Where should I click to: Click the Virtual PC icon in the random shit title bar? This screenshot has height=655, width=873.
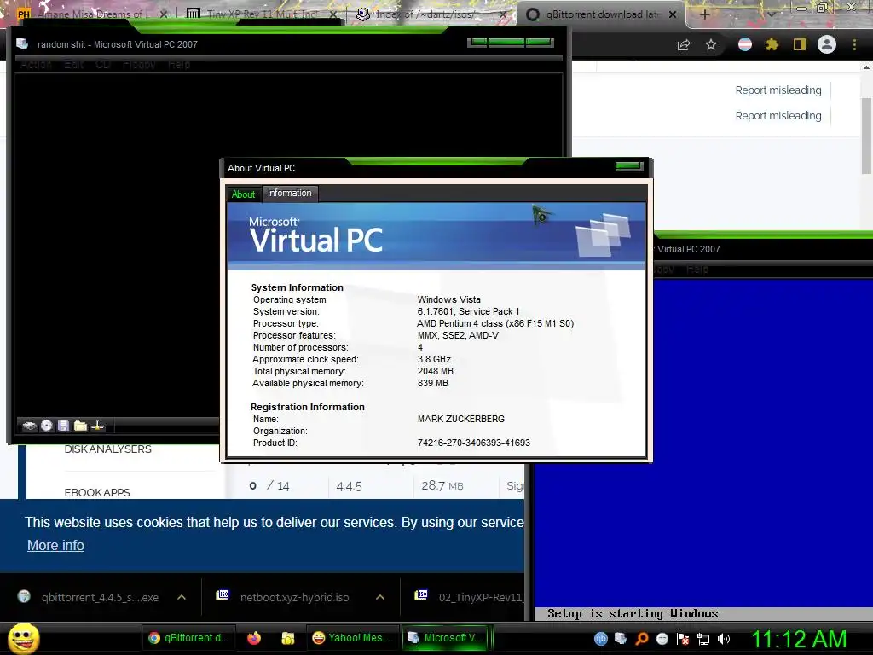pos(22,44)
